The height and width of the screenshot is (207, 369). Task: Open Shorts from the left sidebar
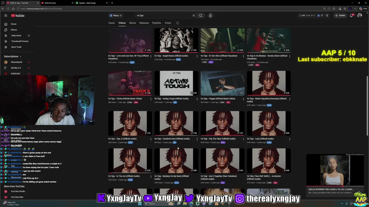pos(14,30)
